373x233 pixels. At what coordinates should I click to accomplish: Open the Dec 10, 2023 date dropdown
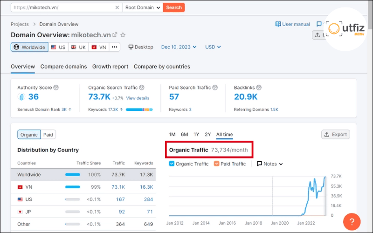click(179, 47)
